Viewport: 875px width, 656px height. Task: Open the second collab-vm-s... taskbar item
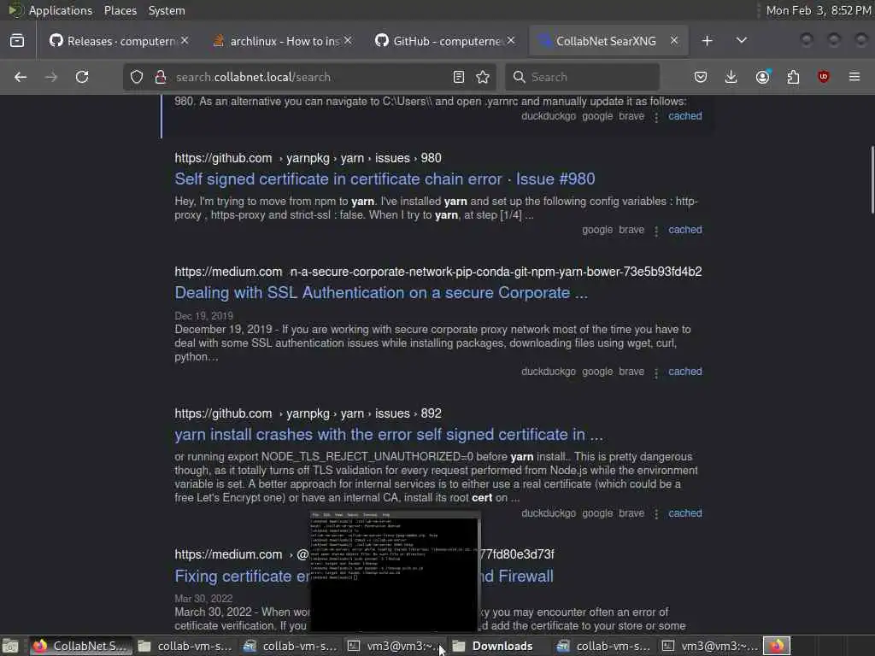290,646
